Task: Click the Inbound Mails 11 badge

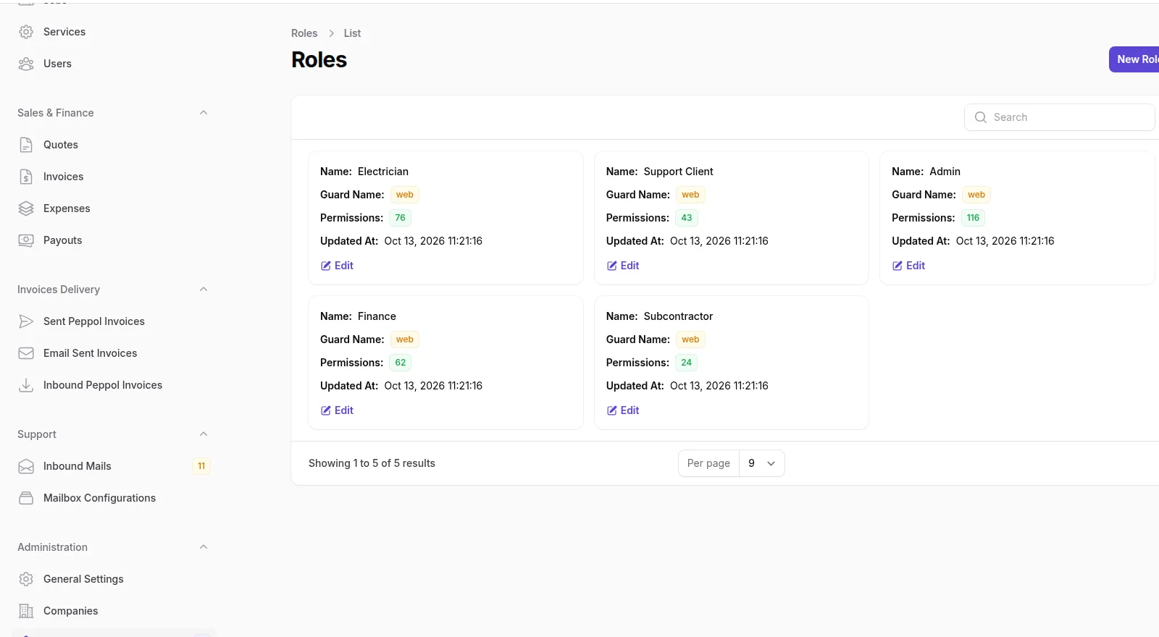Action: tap(201, 466)
